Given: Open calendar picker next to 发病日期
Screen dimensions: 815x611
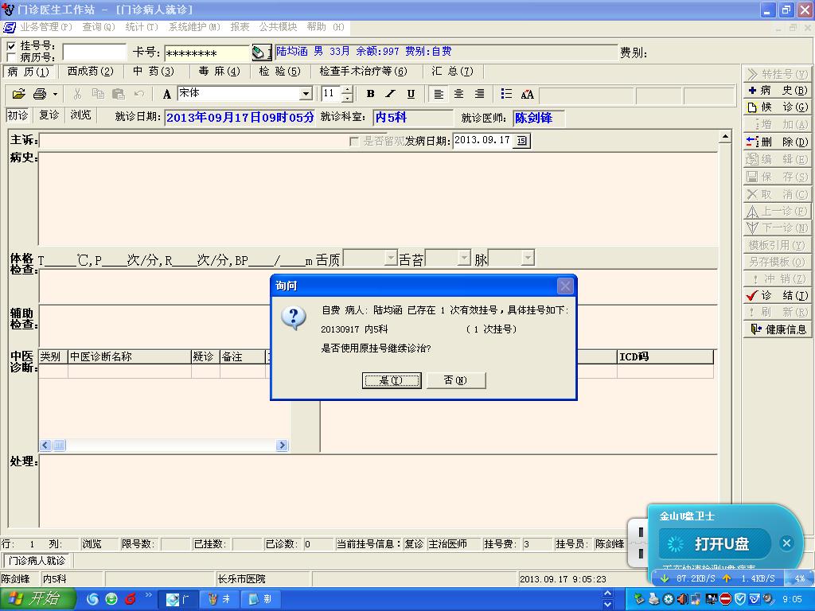Looking at the screenshot, I should point(521,141).
